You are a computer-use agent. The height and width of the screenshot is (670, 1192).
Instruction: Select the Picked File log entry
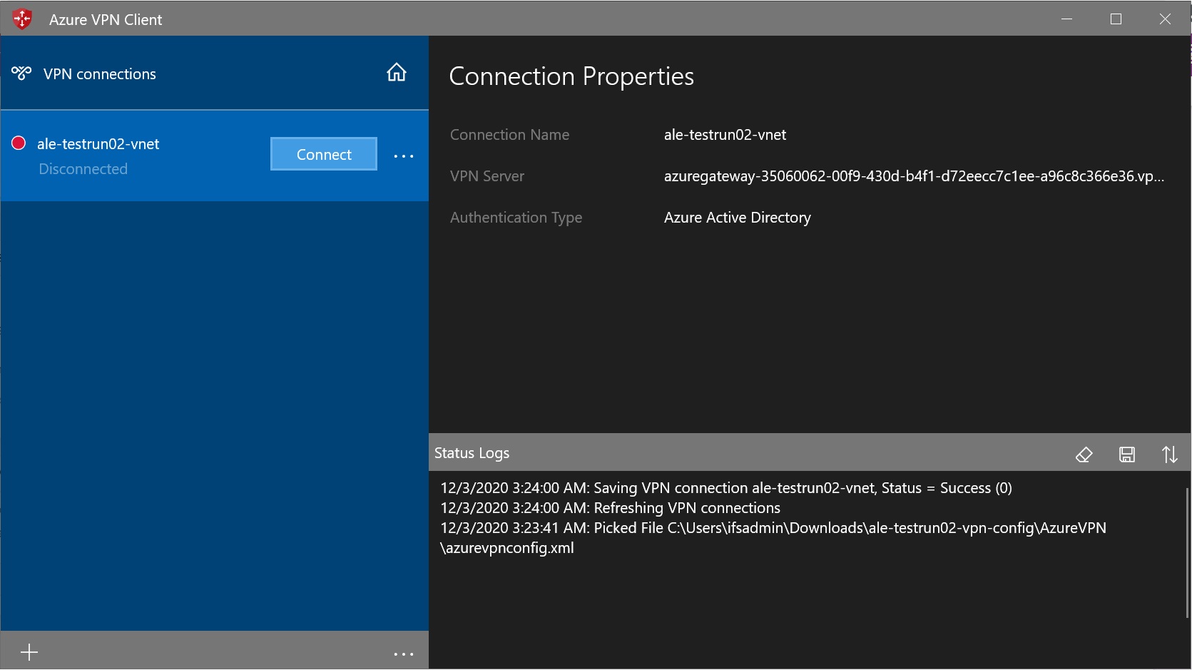click(773, 538)
